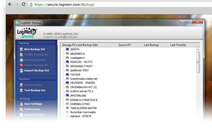Click the PC icon beside bventimiglia.media.net
This screenshot has height=131, width=212.
click(67, 79)
